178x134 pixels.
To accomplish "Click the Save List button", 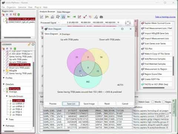I will tap(71, 103).
